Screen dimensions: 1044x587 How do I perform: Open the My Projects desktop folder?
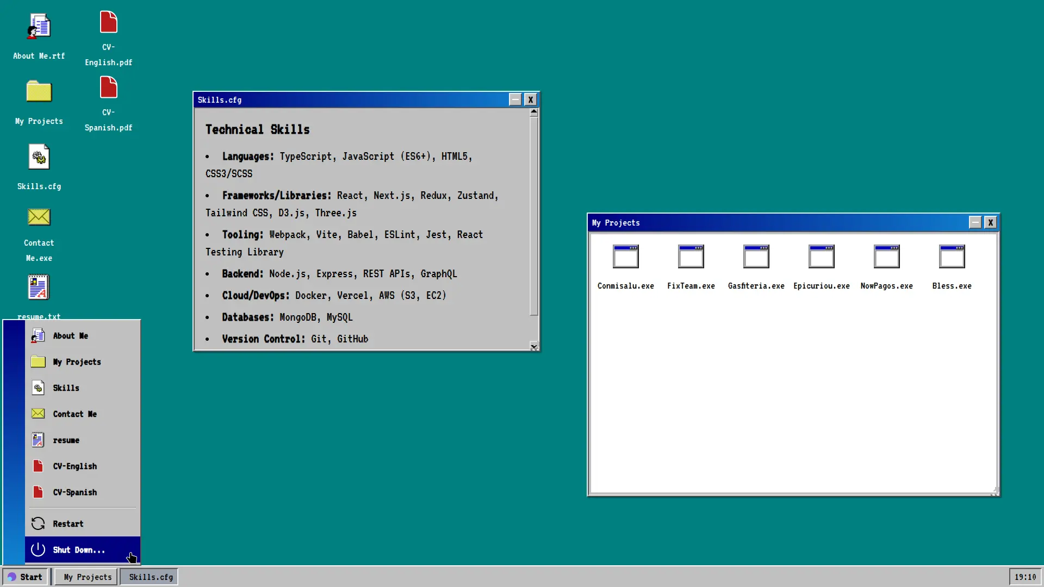pyautogui.click(x=39, y=92)
